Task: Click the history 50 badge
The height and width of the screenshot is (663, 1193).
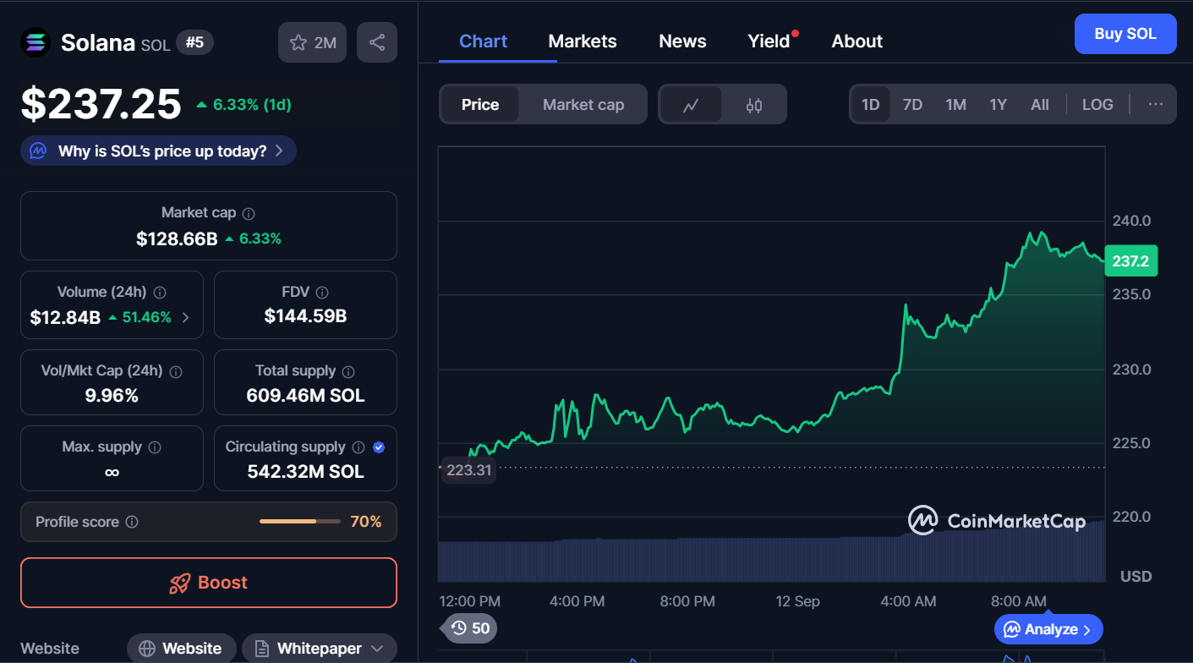Action: click(470, 628)
